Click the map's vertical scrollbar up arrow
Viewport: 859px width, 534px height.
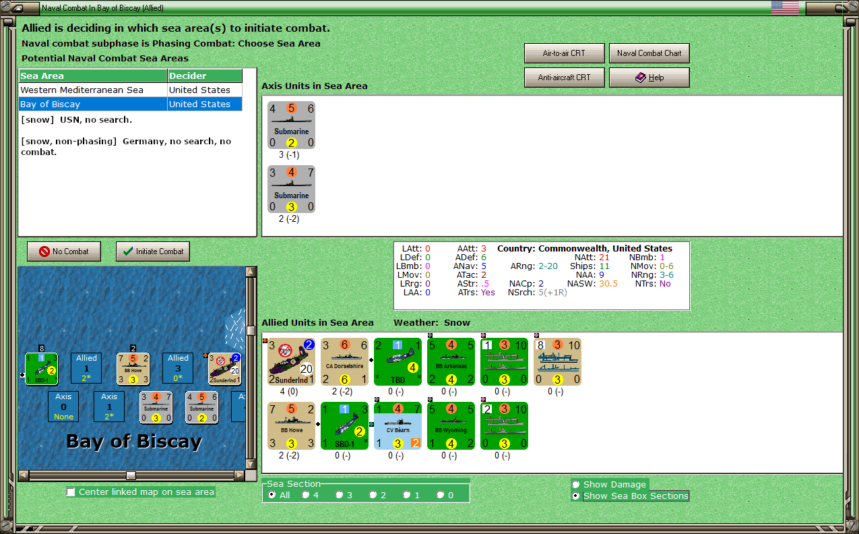click(251, 272)
